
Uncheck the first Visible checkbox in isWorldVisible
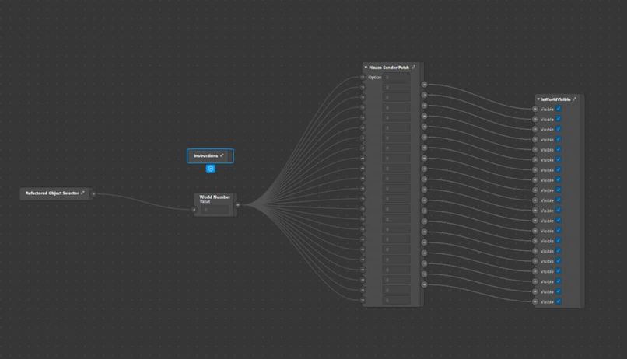[x=559, y=109]
